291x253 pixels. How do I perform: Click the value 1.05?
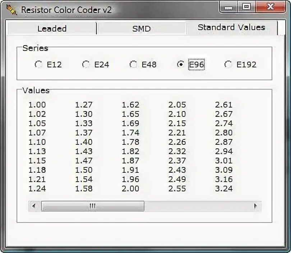[x=37, y=123]
